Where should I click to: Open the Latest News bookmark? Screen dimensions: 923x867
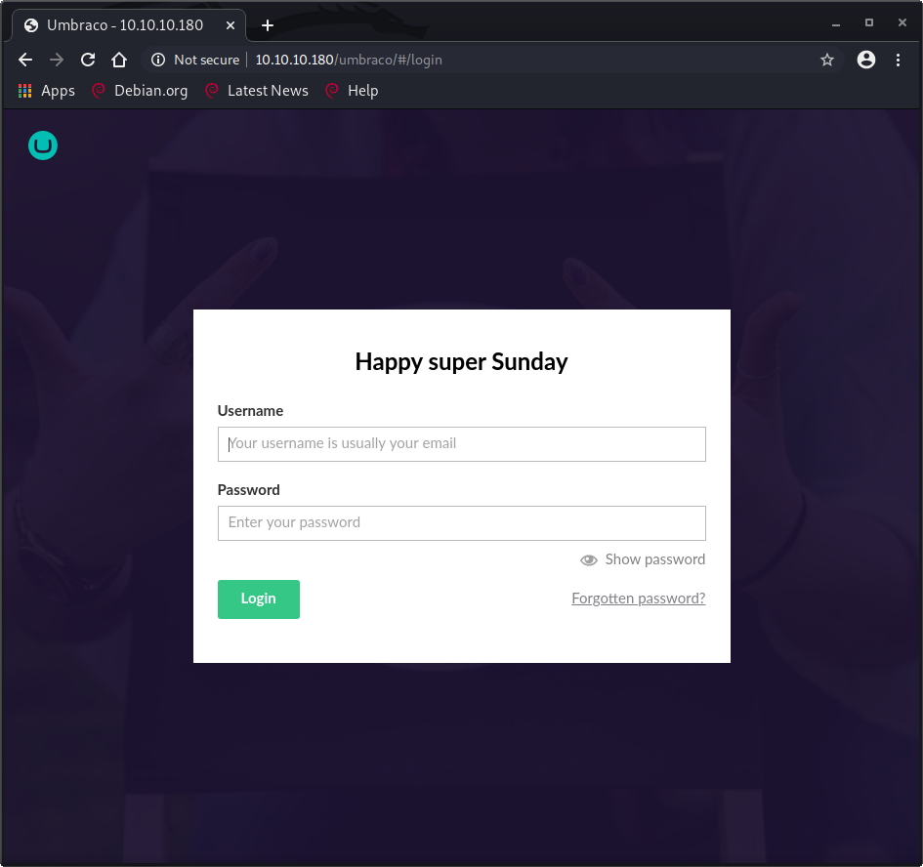(257, 91)
